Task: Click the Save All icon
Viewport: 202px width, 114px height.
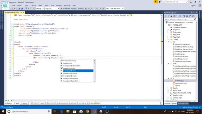Action: 22,9
